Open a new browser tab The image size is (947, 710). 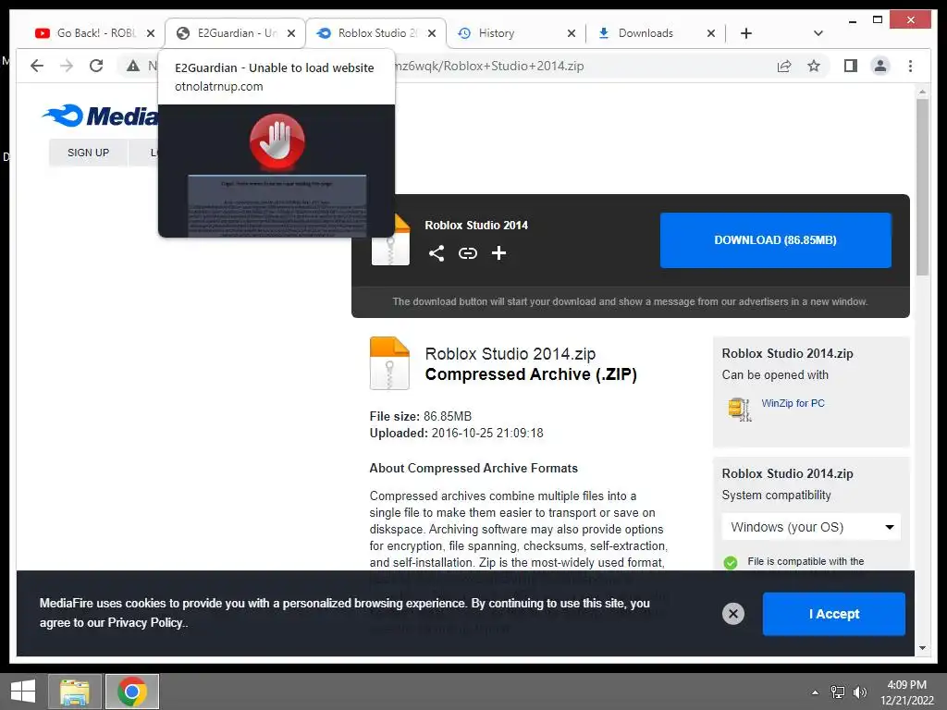746,33
